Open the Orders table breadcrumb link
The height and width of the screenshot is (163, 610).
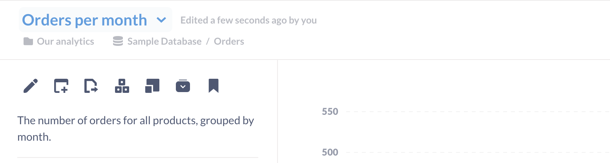(229, 42)
